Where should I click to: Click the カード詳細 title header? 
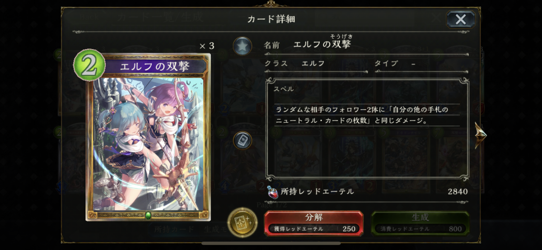pyautogui.click(x=271, y=19)
